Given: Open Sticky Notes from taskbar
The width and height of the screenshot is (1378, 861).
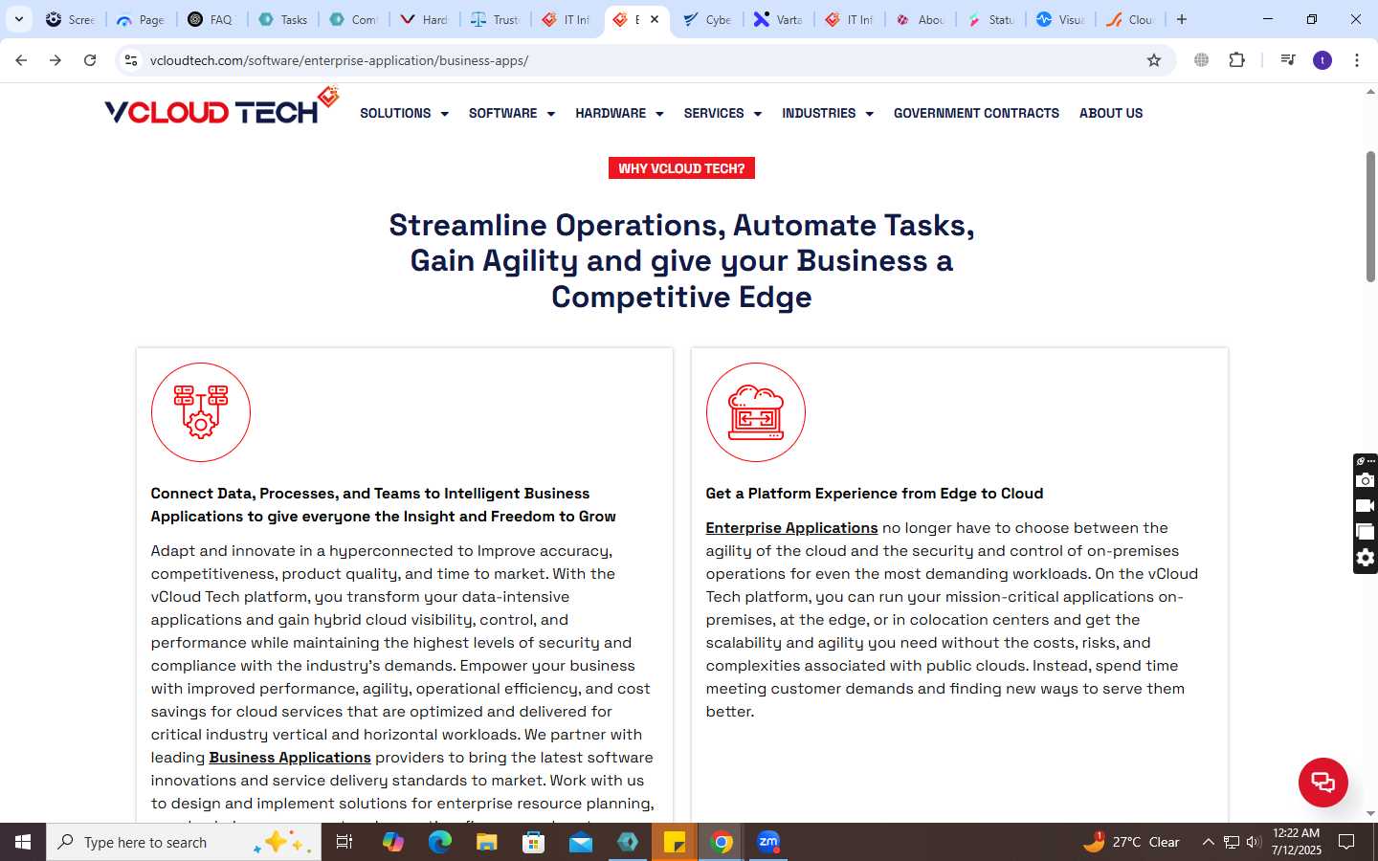Looking at the screenshot, I should (x=675, y=842).
